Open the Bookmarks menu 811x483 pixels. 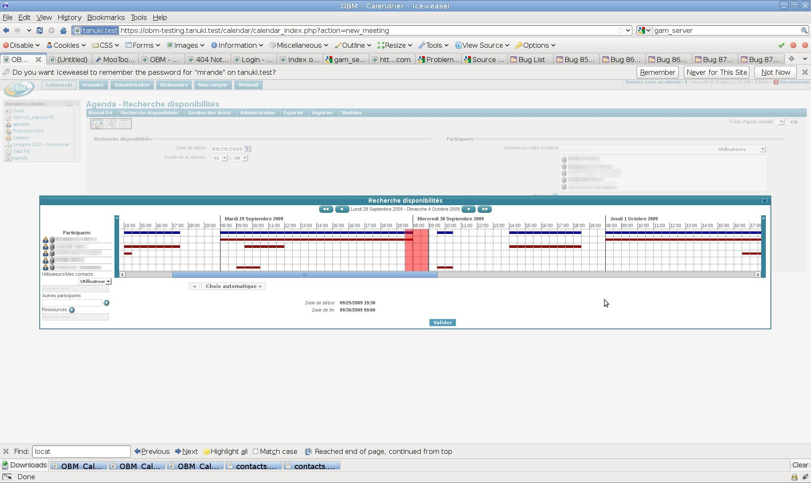pos(106,17)
